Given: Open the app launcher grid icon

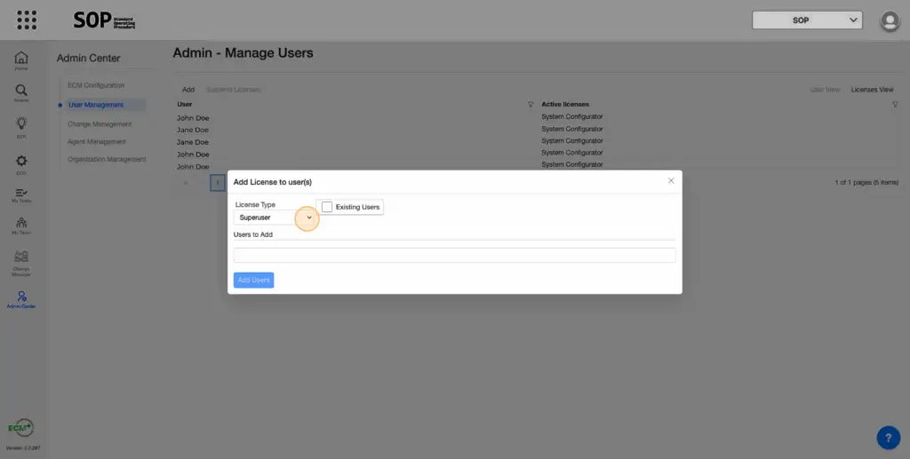Looking at the screenshot, I should [x=27, y=20].
